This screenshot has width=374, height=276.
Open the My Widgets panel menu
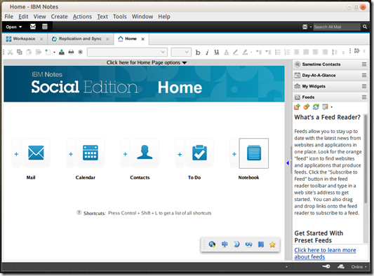click(x=364, y=86)
